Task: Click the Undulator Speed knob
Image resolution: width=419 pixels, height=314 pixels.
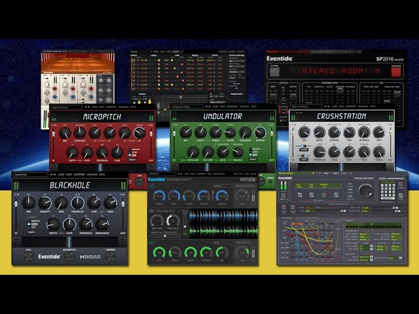Action: click(215, 132)
